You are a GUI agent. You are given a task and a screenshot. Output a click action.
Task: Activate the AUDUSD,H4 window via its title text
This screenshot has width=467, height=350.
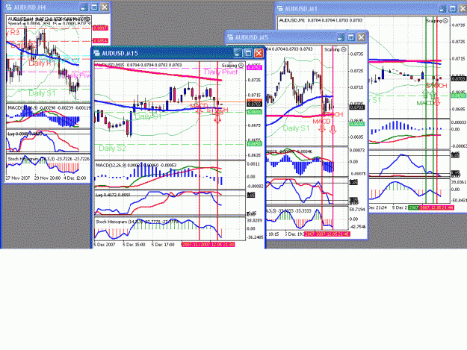coord(30,7)
